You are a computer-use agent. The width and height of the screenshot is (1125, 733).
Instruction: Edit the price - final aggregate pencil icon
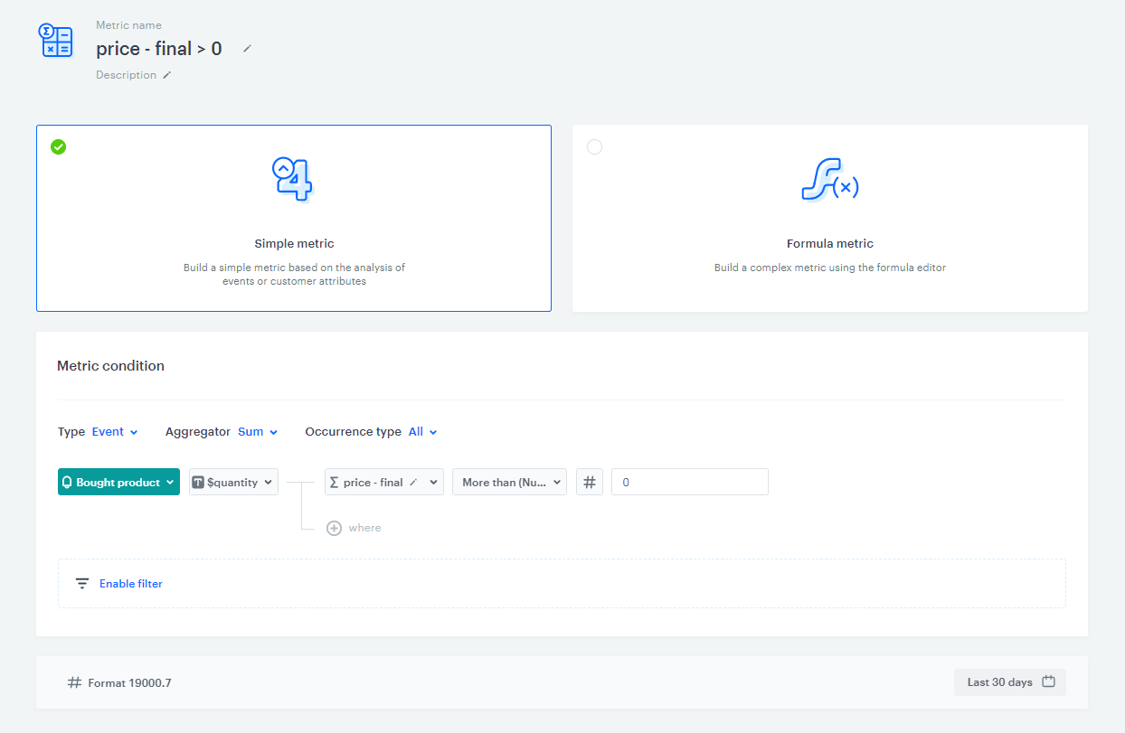(413, 483)
